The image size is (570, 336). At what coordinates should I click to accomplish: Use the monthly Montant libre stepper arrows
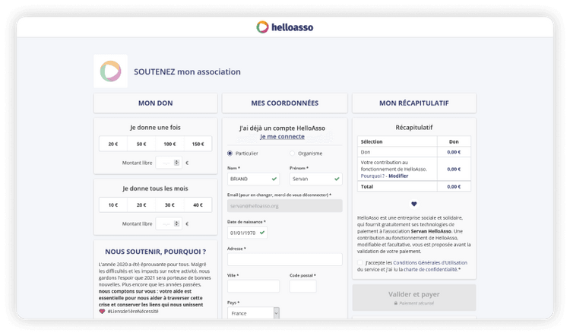176,223
